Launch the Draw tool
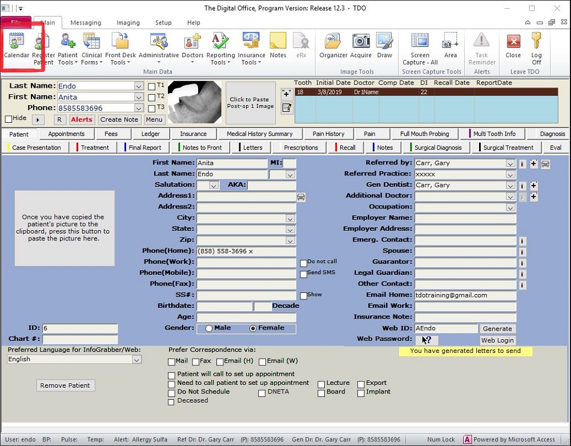The width and height of the screenshot is (571, 446). [384, 45]
